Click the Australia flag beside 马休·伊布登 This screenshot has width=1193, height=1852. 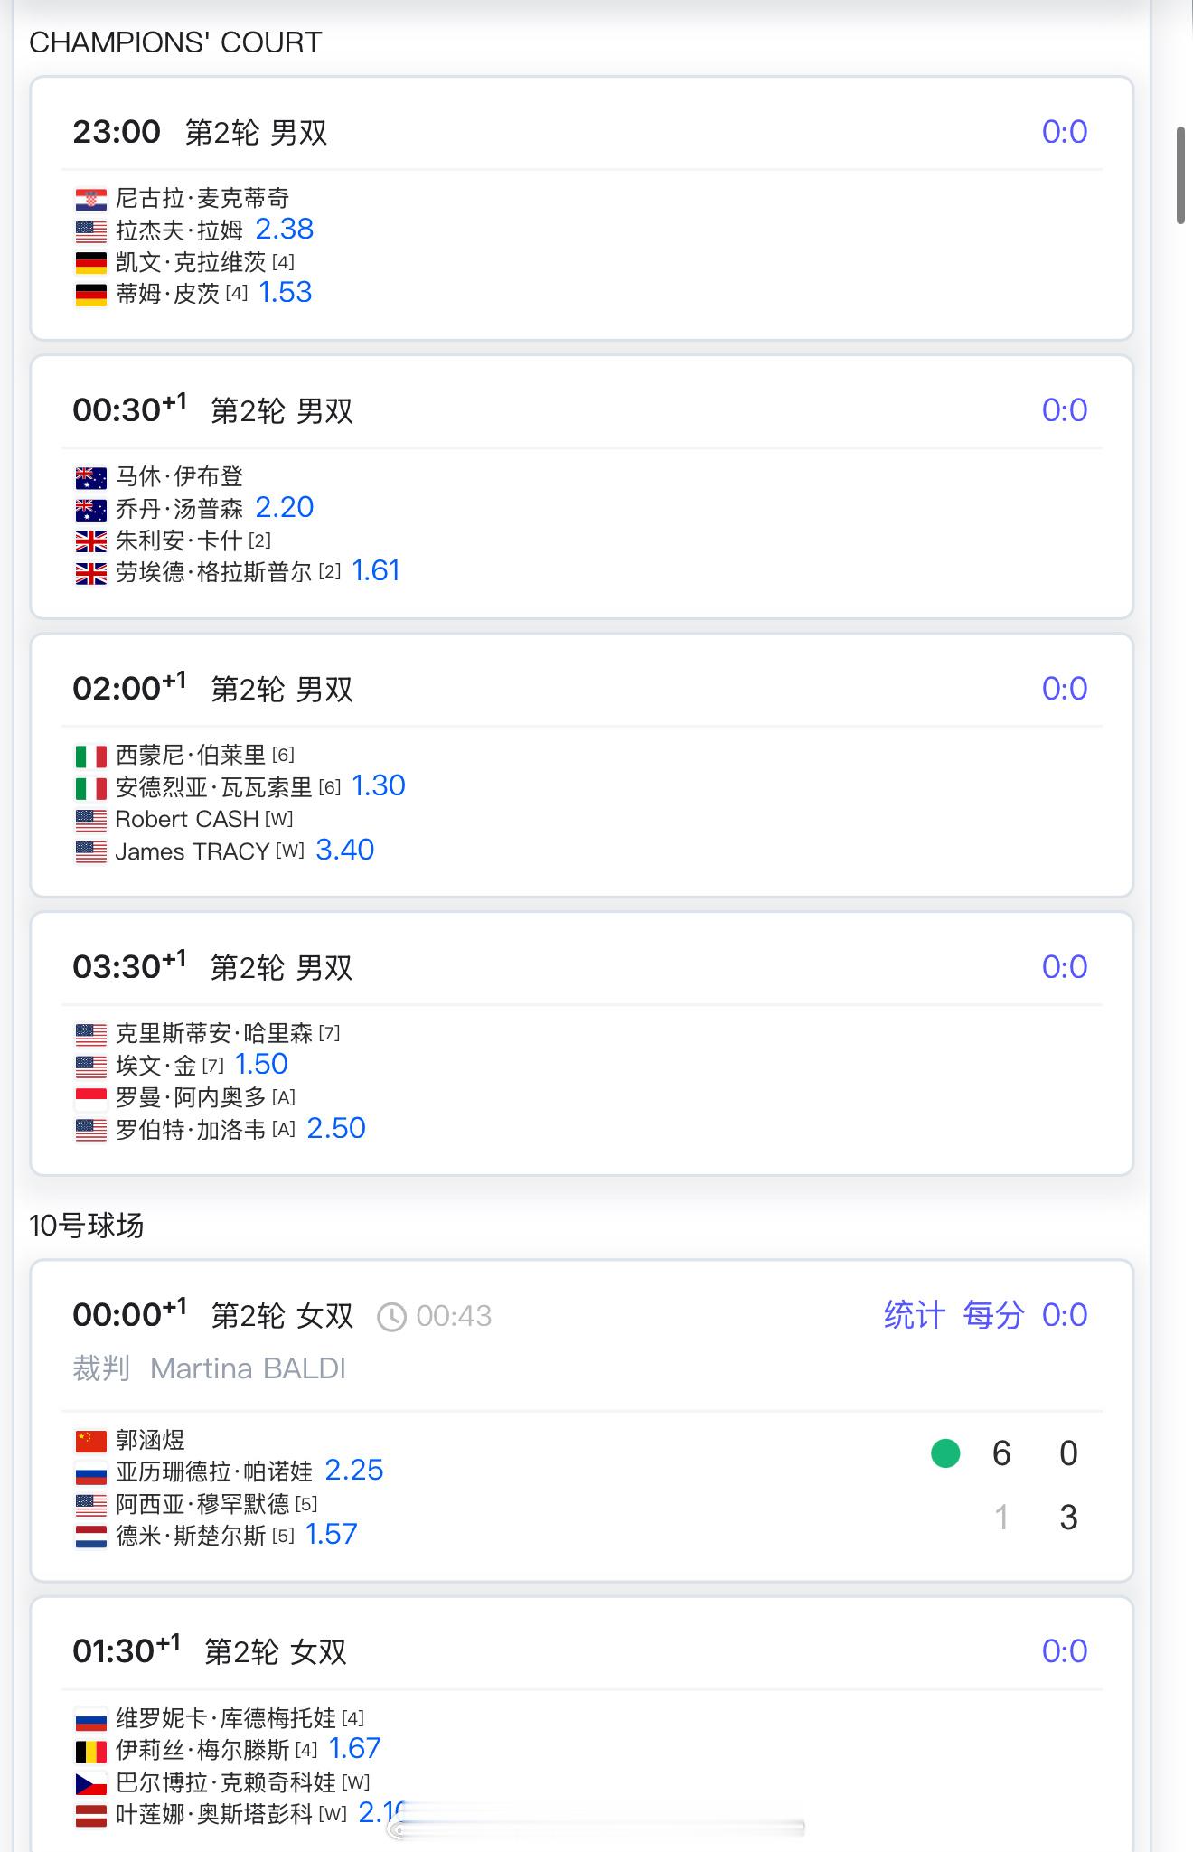91,477
